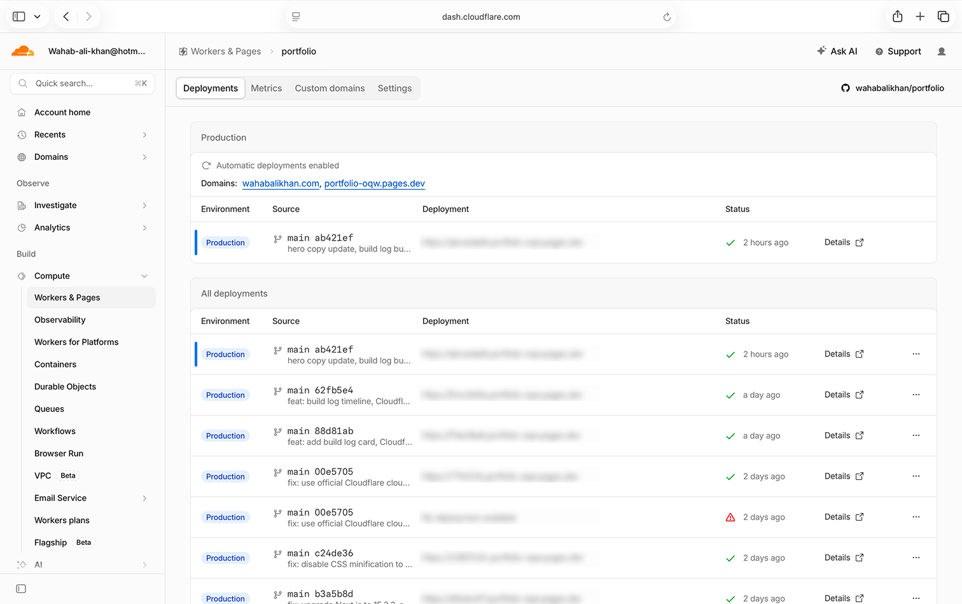Select Workers & Pages in sidebar

(x=91, y=298)
